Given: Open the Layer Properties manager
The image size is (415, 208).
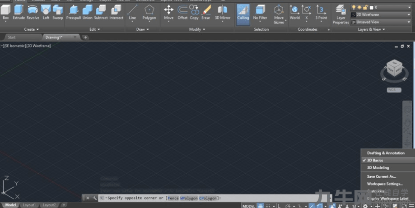Looking at the screenshot, I should coord(340,14).
